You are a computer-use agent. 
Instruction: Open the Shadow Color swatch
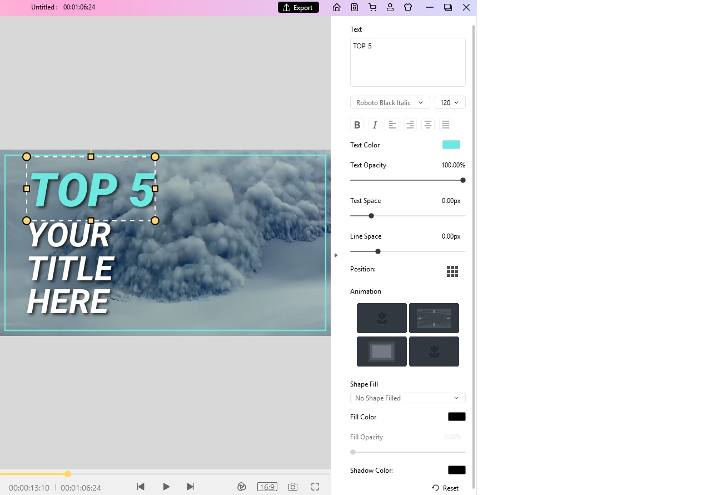[x=457, y=470]
